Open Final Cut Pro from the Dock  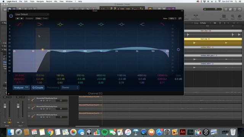(x=198, y=132)
